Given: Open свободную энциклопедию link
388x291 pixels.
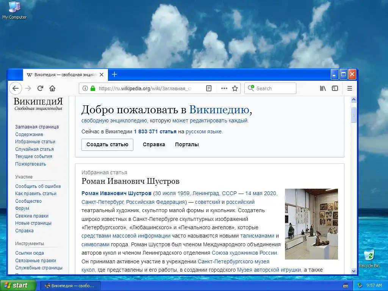Looking at the screenshot, I should (114, 121).
